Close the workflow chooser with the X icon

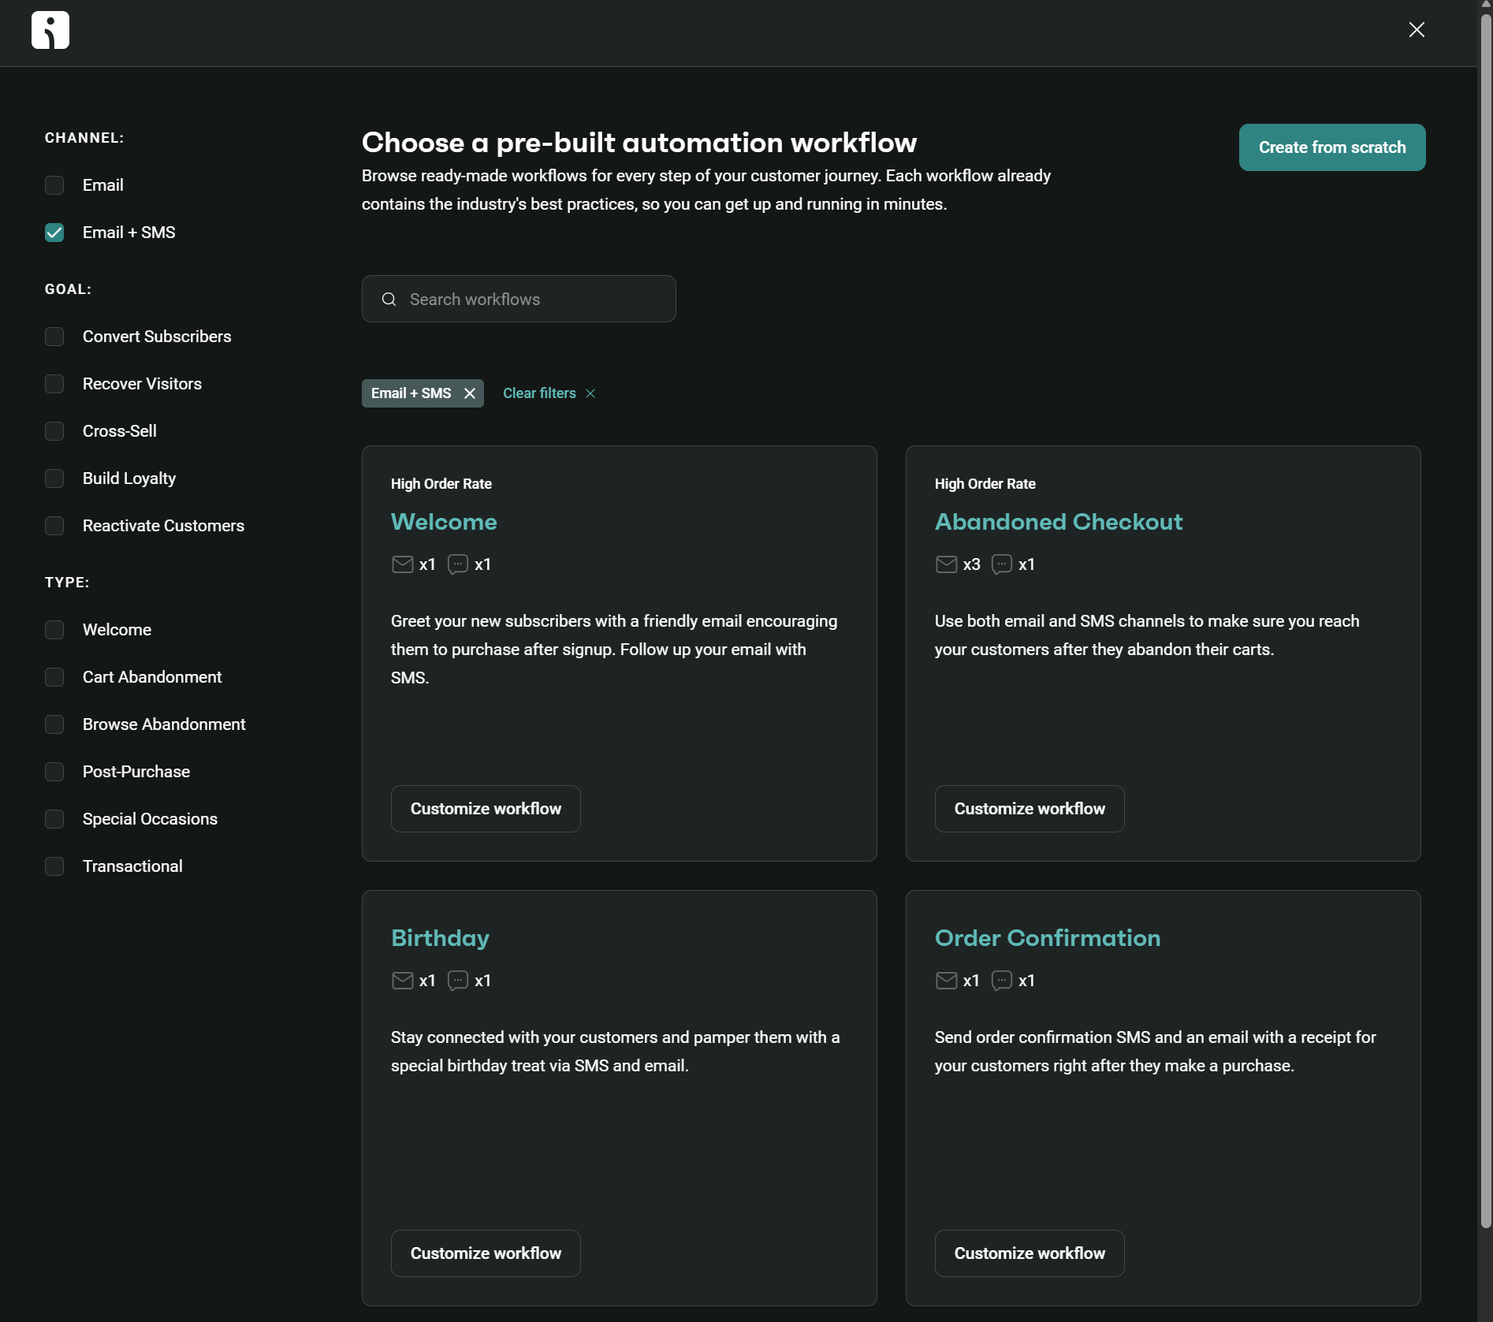tap(1417, 30)
